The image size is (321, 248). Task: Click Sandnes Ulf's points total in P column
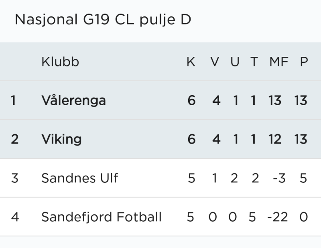coord(304,178)
